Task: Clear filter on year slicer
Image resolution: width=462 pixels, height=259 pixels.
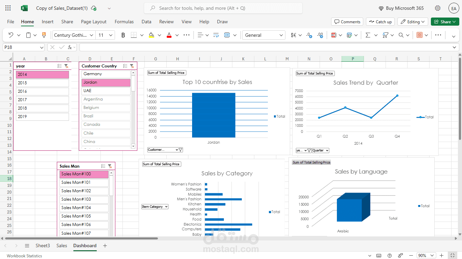Action: [66, 66]
